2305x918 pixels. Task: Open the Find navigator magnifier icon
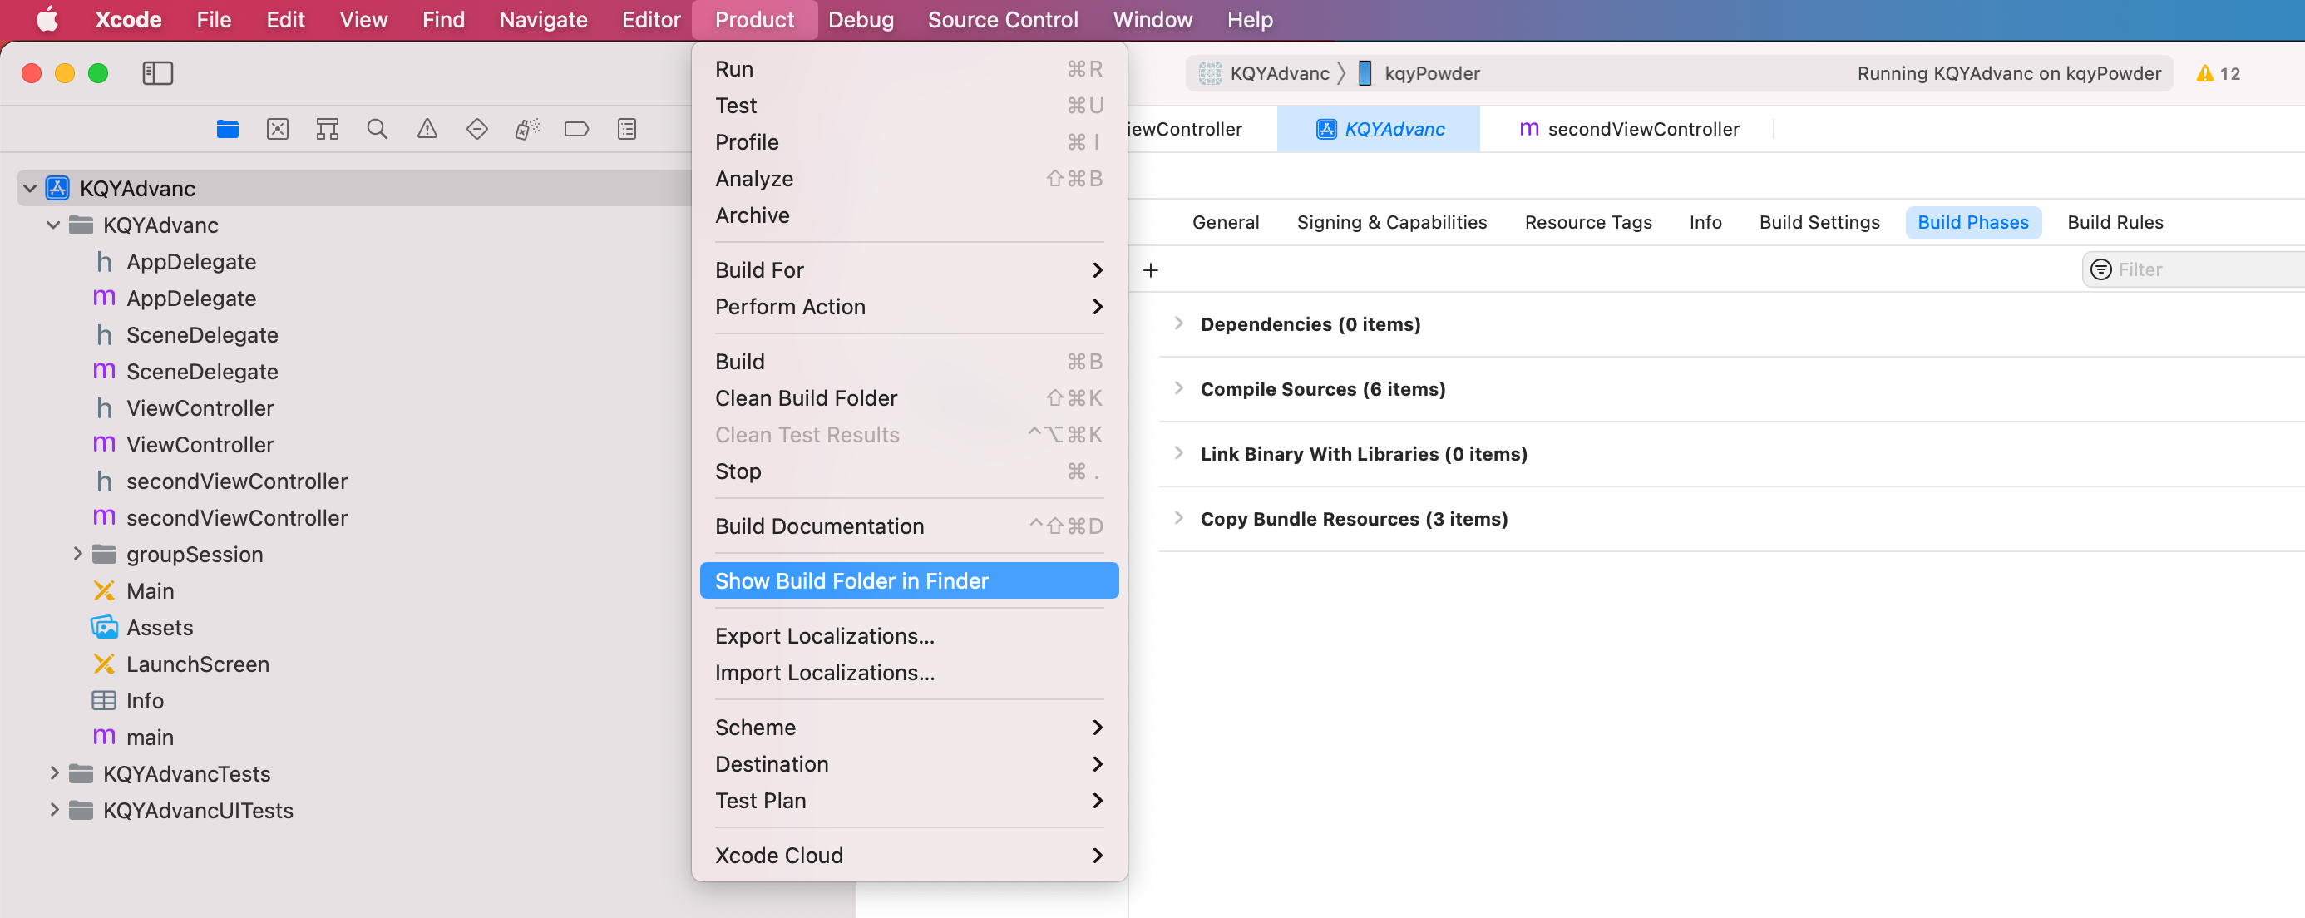point(377,129)
